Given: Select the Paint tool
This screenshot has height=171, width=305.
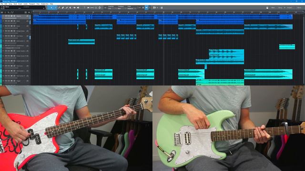Looking at the screenshot, I should 67,8.
